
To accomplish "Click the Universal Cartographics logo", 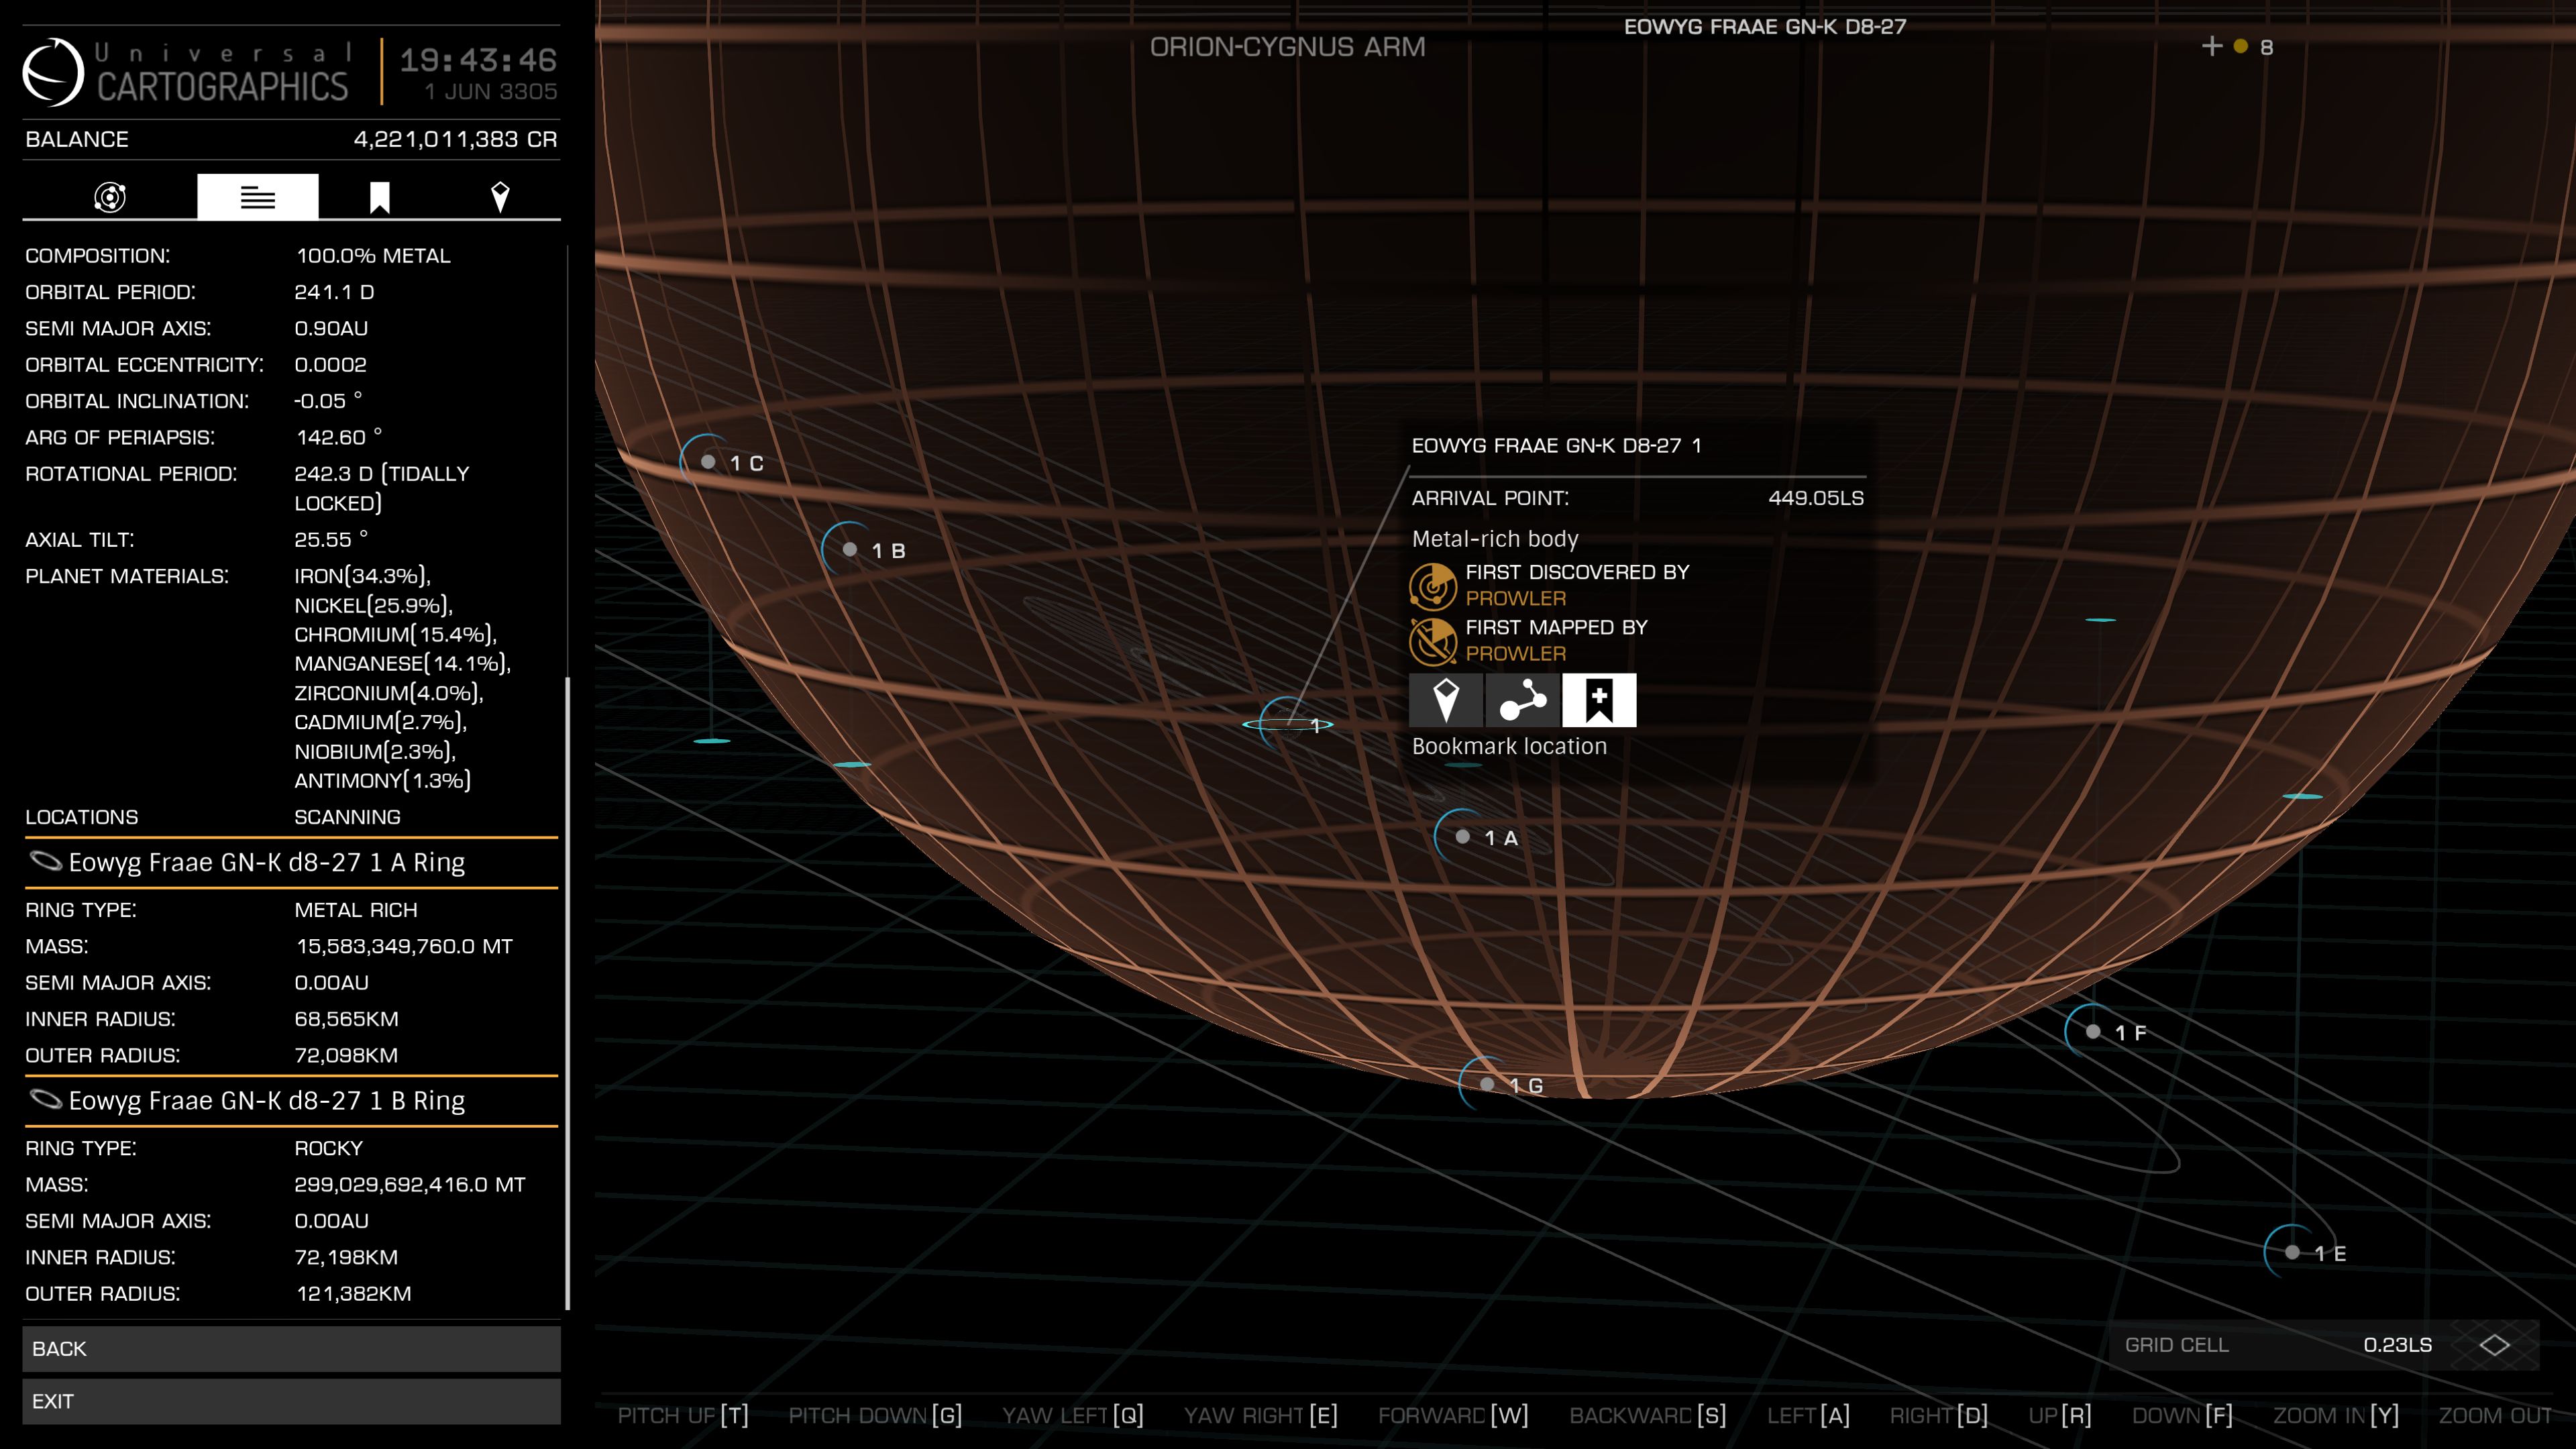I will point(53,72).
